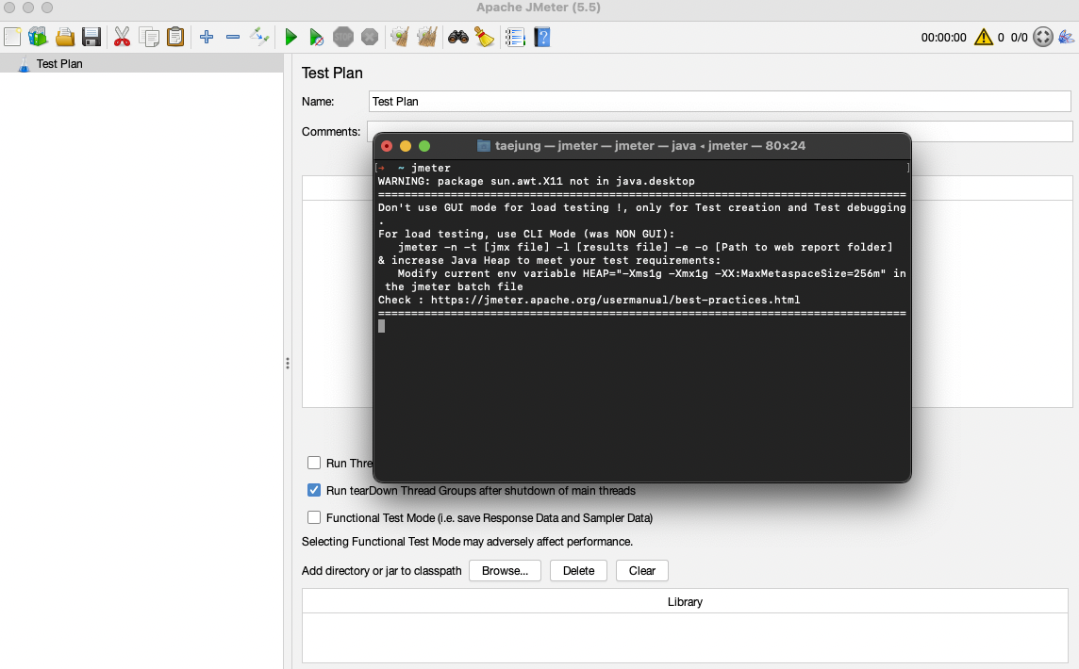Toggle Run Thread Groups consecutively checkbox

314,463
